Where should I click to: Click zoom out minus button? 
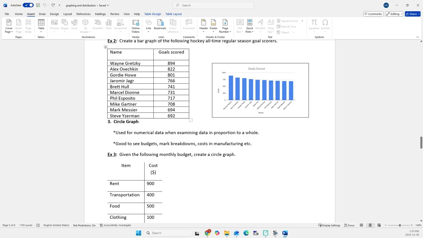[386, 225]
